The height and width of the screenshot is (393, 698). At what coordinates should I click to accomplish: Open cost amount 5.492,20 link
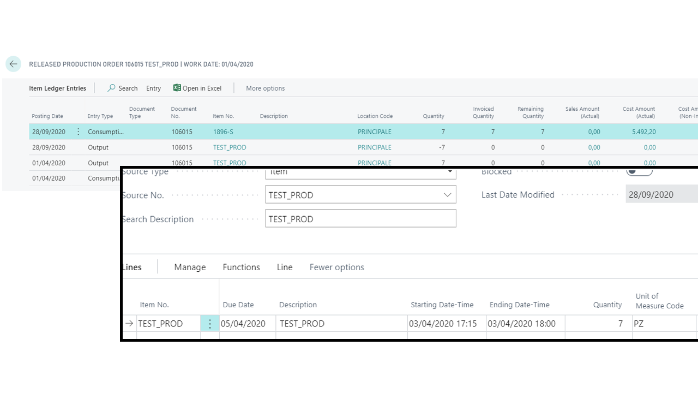(x=644, y=132)
